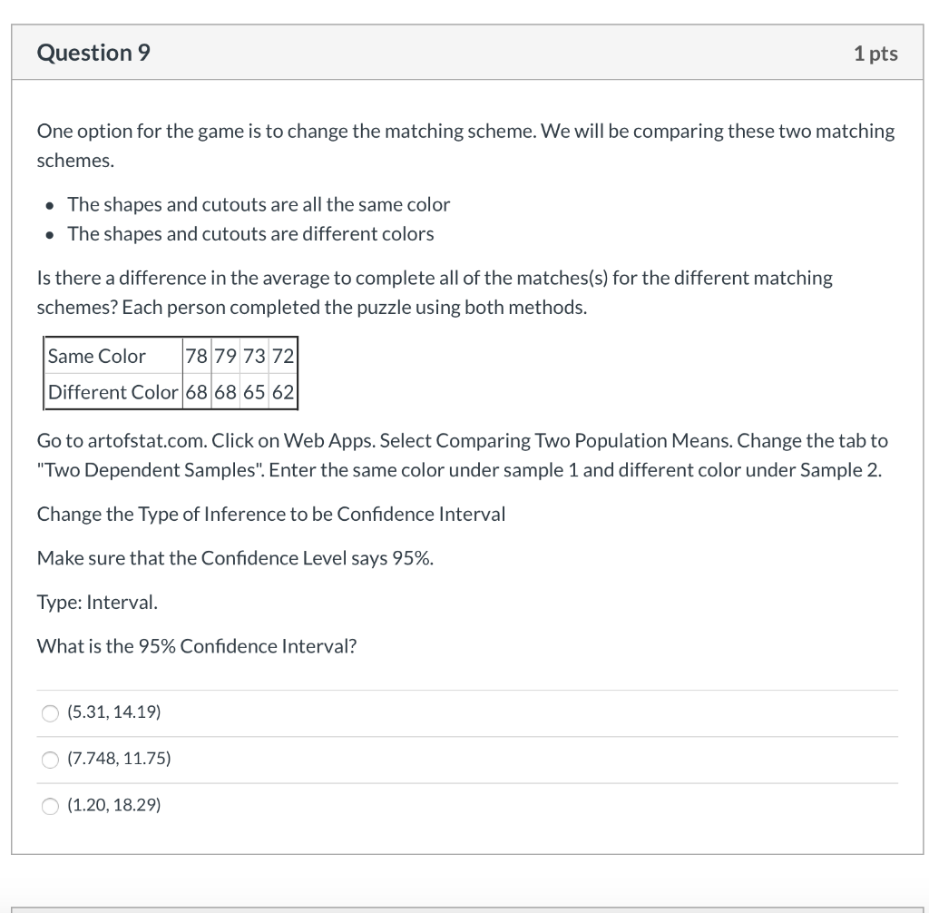Click the question What is the 95% Confidence Interval
The height and width of the screenshot is (913, 929).
click(x=196, y=646)
